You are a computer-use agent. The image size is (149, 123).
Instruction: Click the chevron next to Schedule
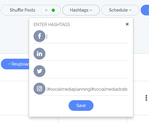pos(130,10)
